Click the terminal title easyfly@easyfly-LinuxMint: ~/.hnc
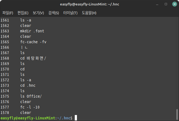Image resolution: width=179 pixels, height=121 pixels. pyautogui.click(x=89, y=4)
